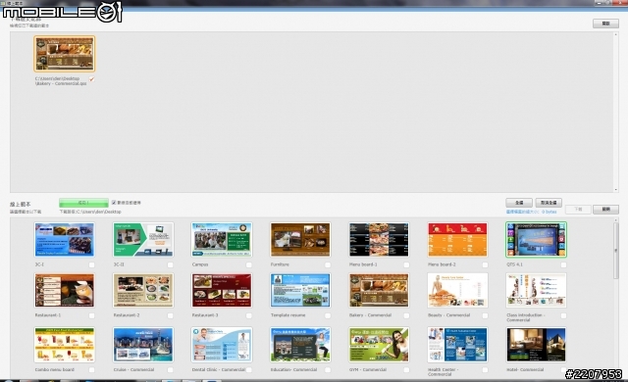Select the downloaded bakery template thumbnail in top panel
The width and height of the screenshot is (628, 382).
[x=65, y=54]
